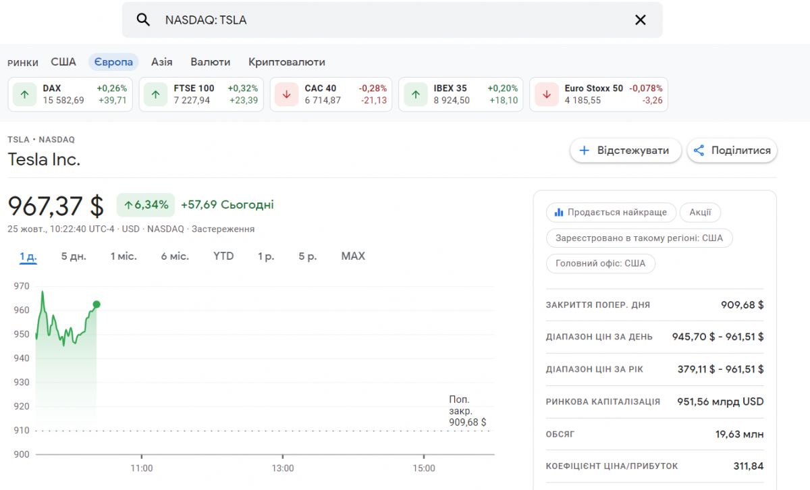Clear the search field with the X icon
This screenshot has height=490, width=810.
click(x=641, y=20)
